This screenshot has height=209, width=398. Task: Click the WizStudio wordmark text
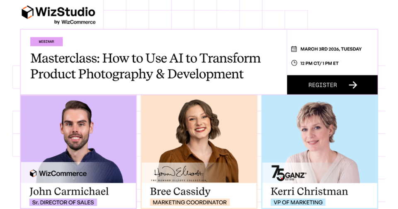coord(65,12)
